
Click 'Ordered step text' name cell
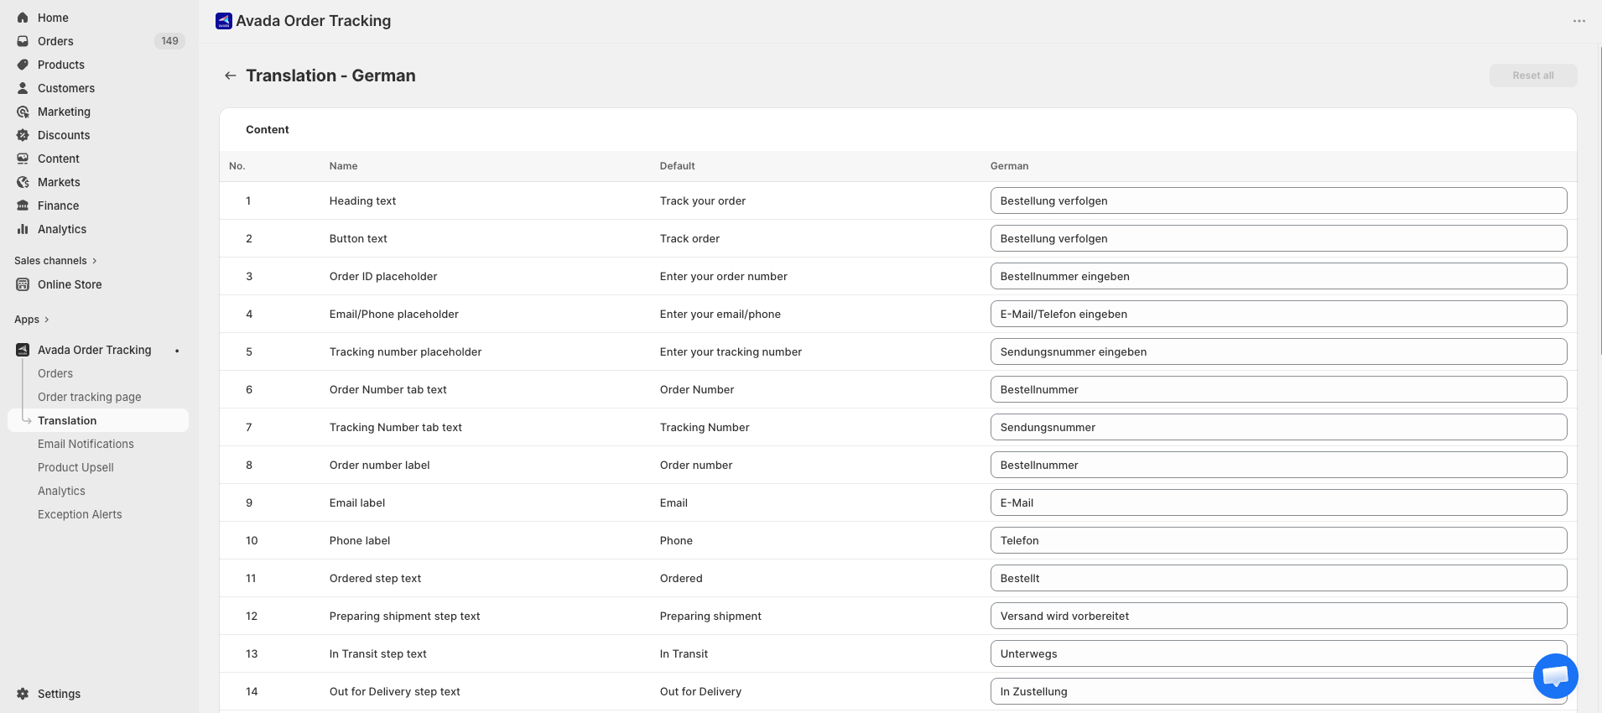[x=375, y=578]
